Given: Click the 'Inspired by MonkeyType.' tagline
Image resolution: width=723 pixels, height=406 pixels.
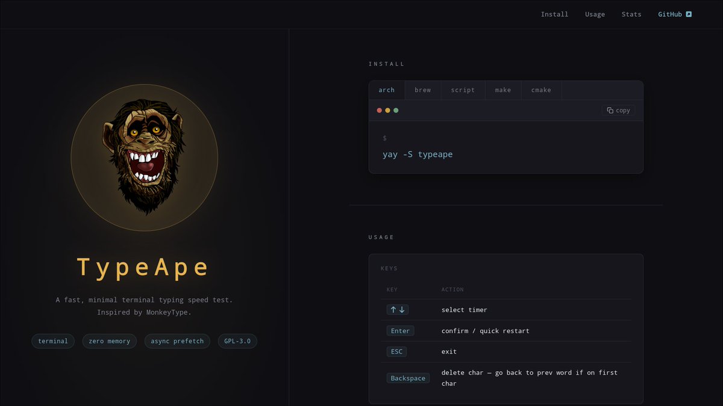Looking at the screenshot, I should pos(144,313).
